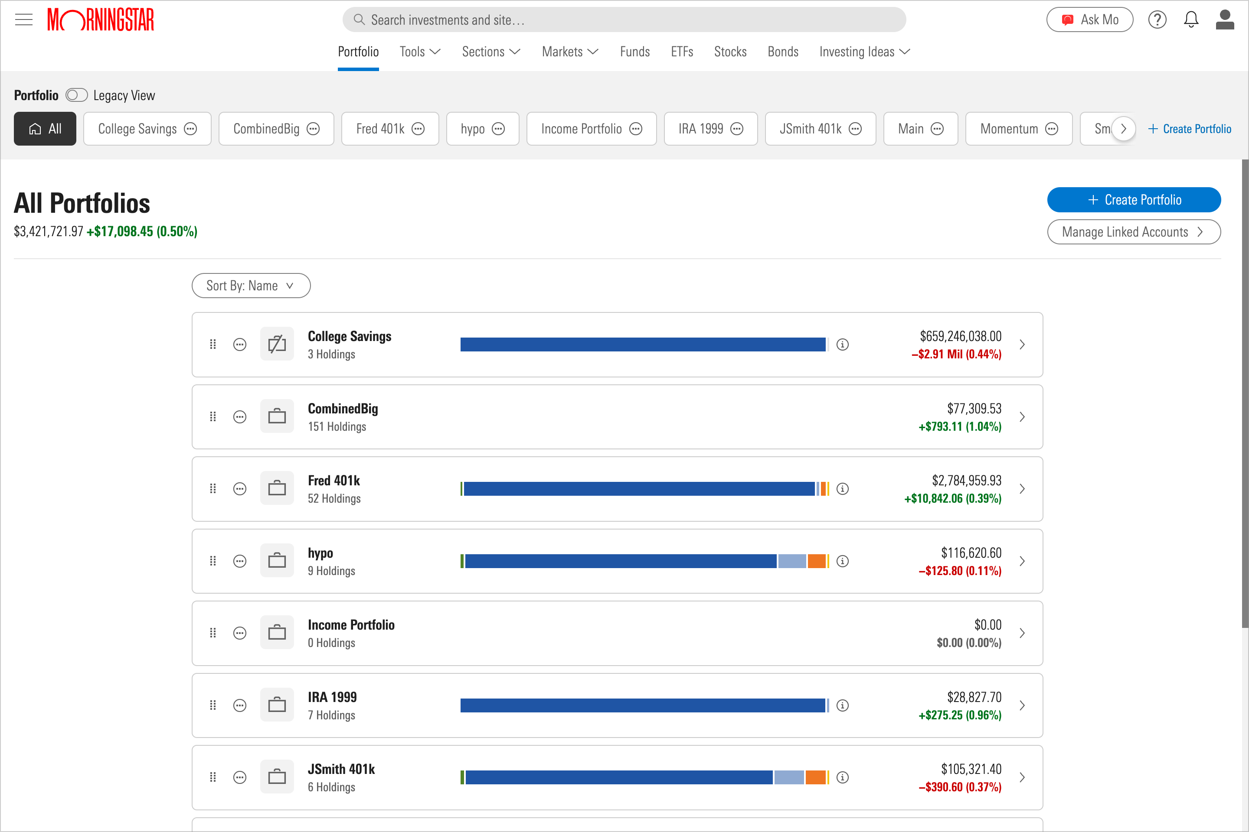Expand the Sort By: Name dropdown
1249x832 pixels.
pos(251,286)
